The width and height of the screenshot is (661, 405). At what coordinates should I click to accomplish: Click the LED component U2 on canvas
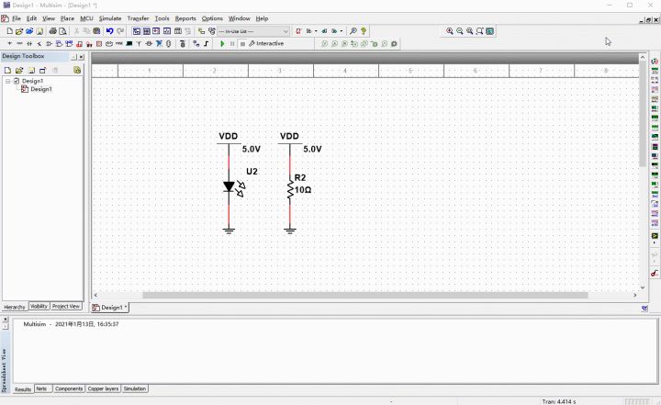click(230, 186)
